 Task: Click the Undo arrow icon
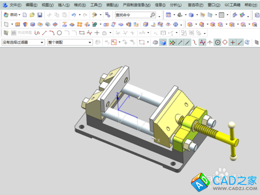tap(74, 15)
